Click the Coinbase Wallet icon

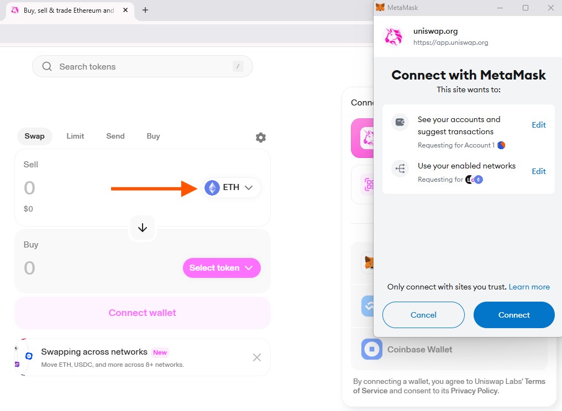(x=372, y=349)
